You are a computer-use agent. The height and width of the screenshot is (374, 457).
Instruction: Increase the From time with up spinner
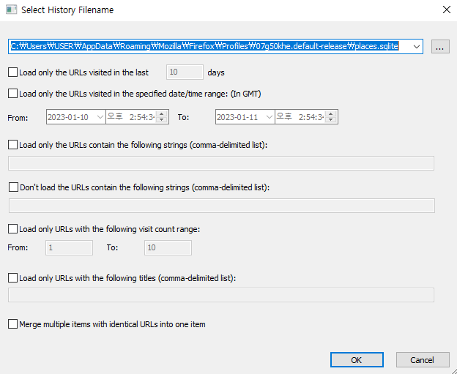coord(161,114)
